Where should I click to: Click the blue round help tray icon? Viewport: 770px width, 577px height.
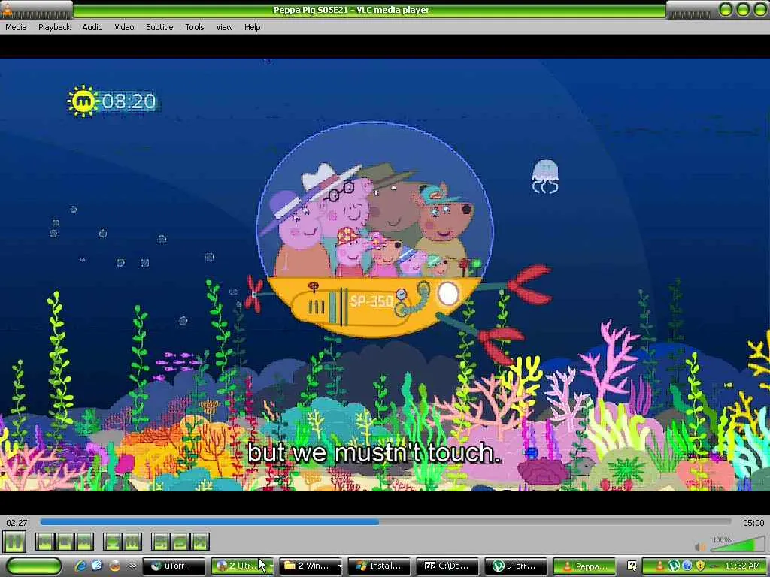(687, 566)
